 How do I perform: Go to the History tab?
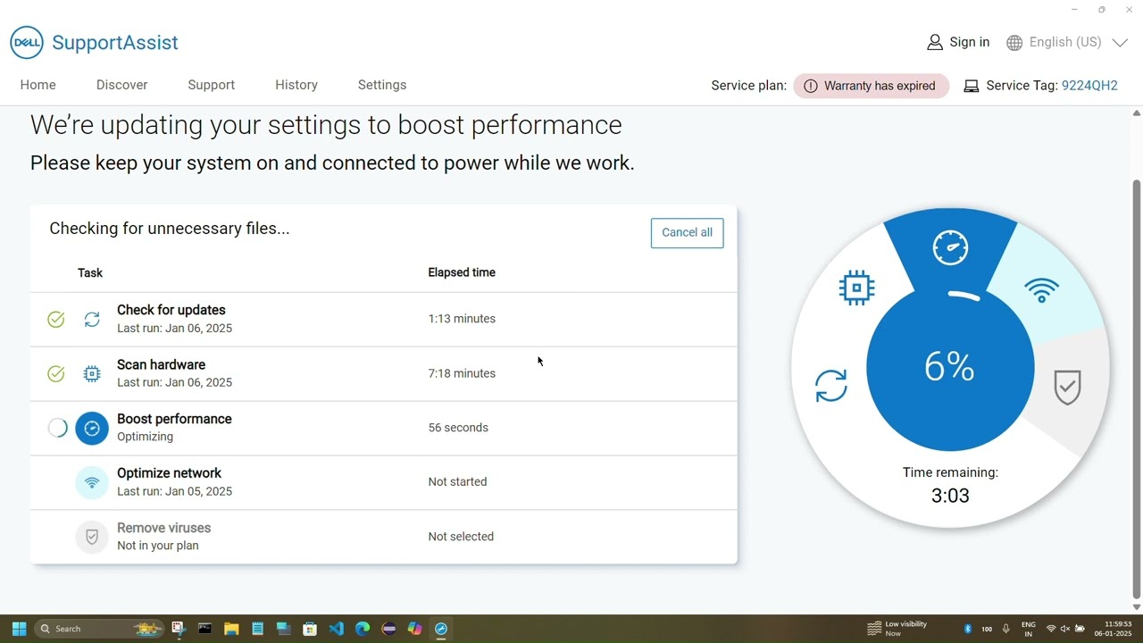tap(296, 85)
